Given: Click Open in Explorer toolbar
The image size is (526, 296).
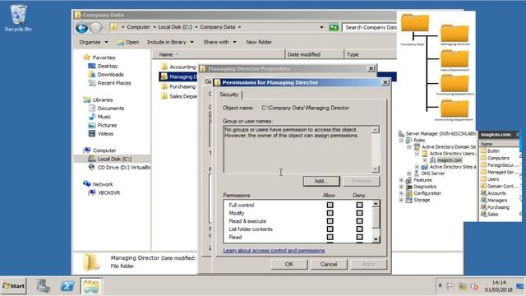Looking at the screenshot, I should pyautogui.click(x=128, y=42).
